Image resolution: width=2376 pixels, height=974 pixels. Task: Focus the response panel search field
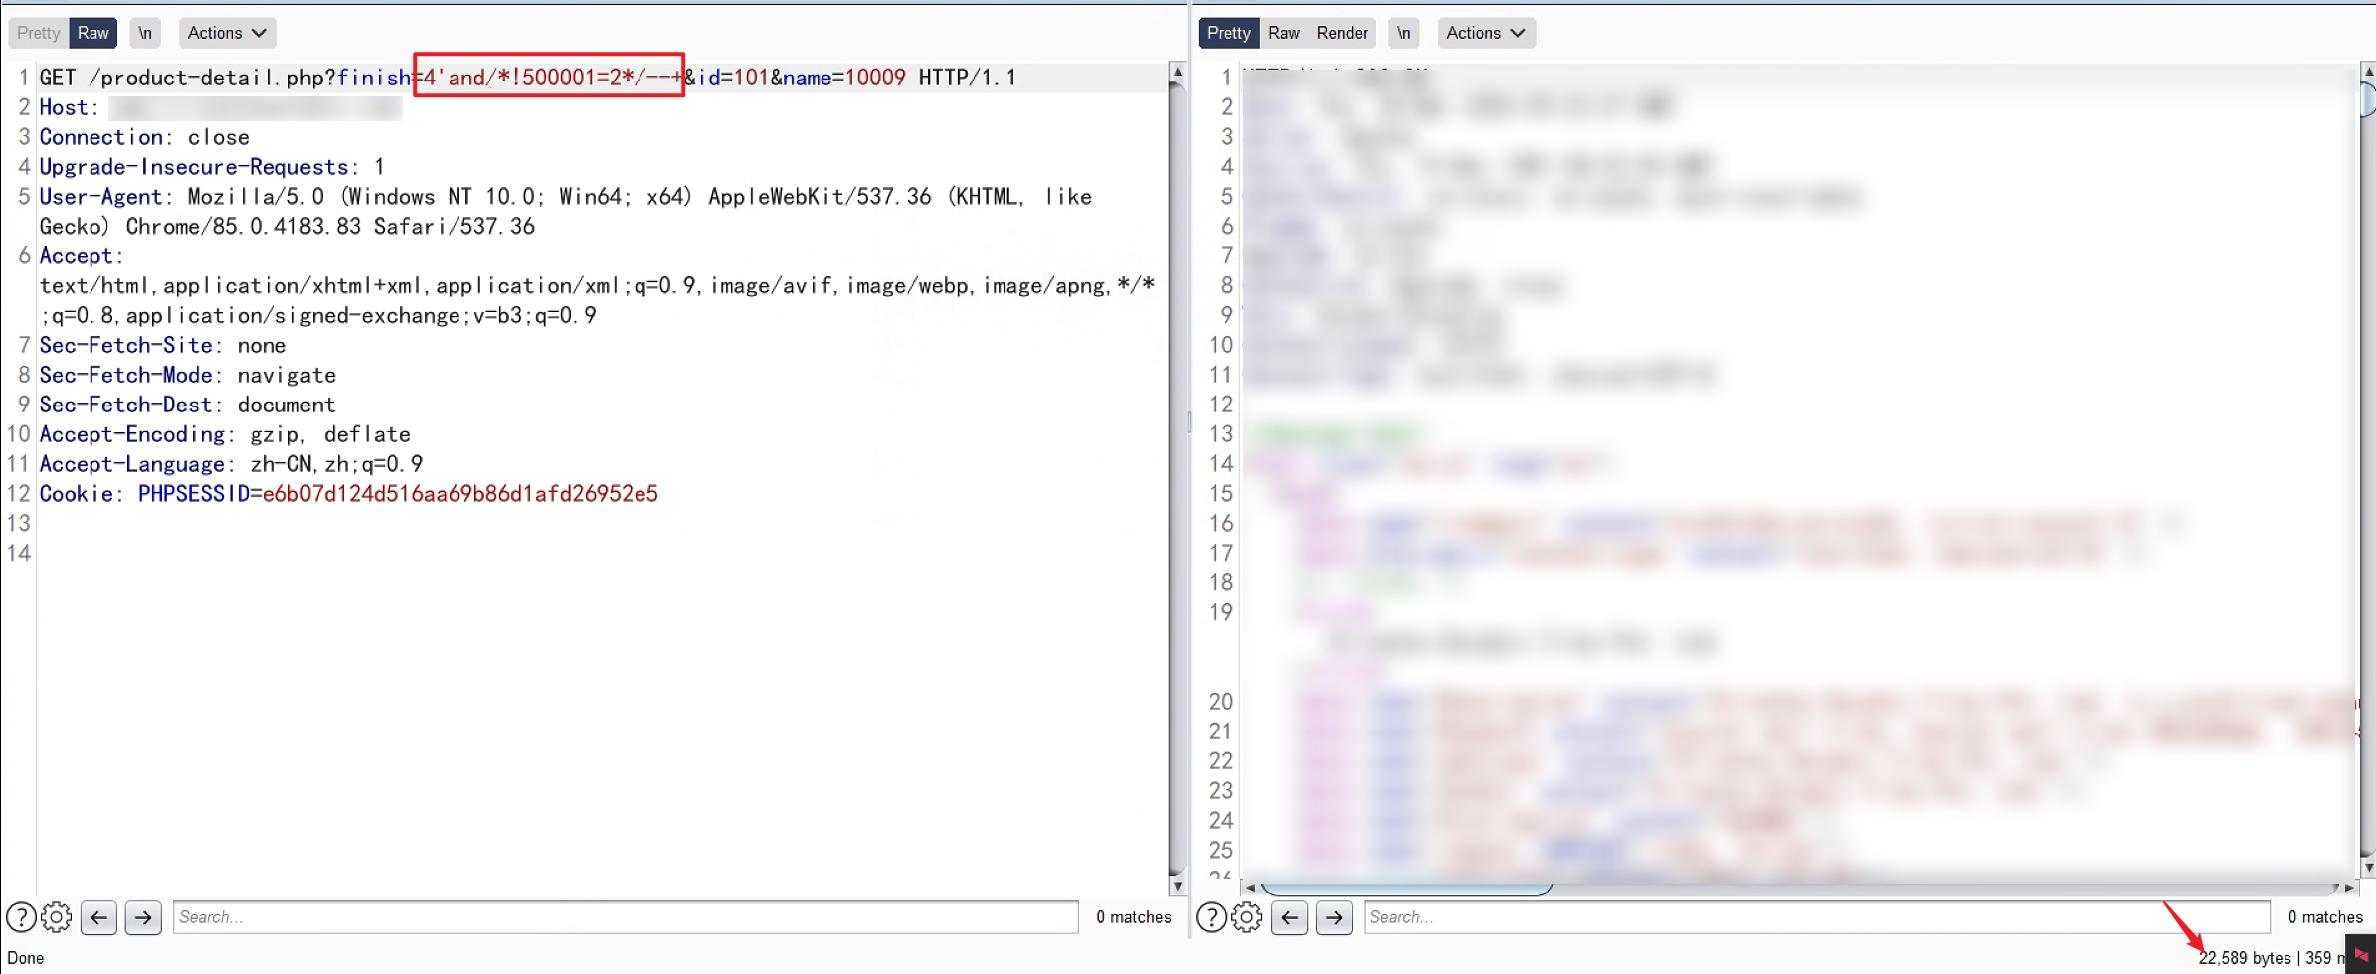(1816, 917)
